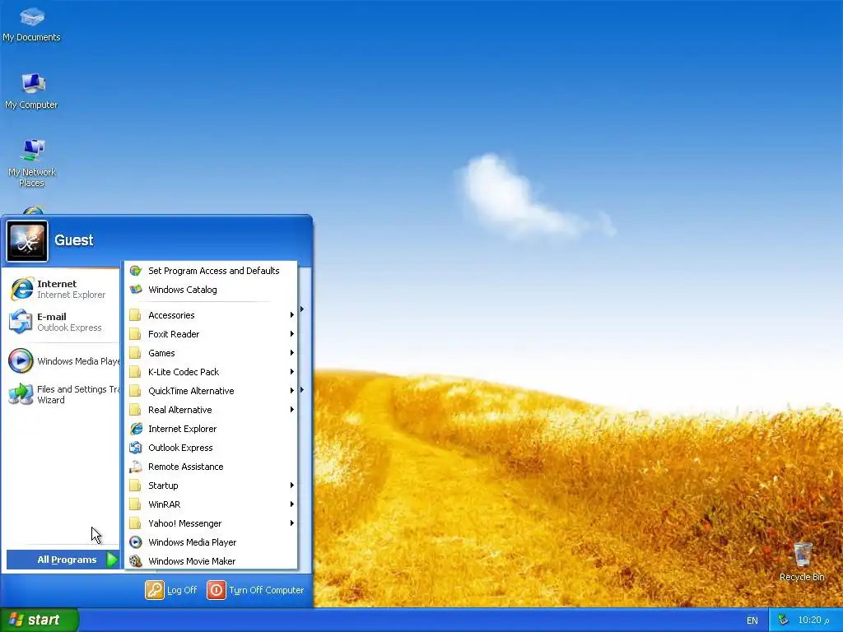The width and height of the screenshot is (843, 632).
Task: Expand Real Alternative submenu arrow
Action: pos(292,410)
